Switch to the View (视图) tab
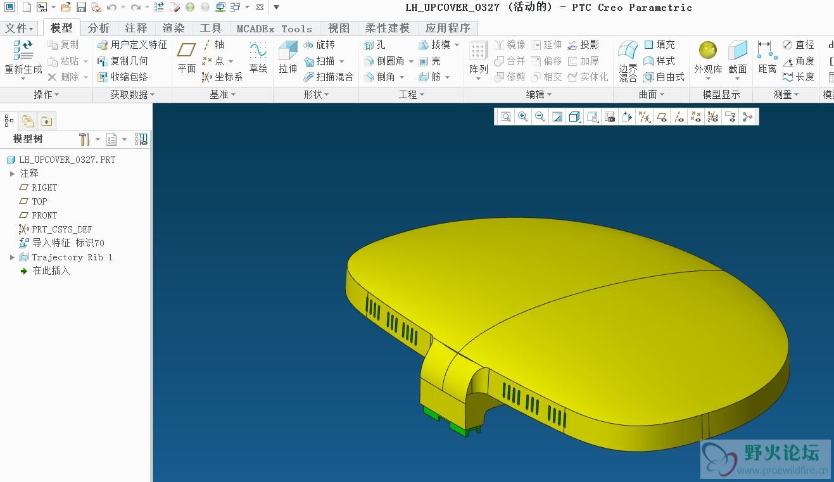The image size is (834, 482). [339, 29]
